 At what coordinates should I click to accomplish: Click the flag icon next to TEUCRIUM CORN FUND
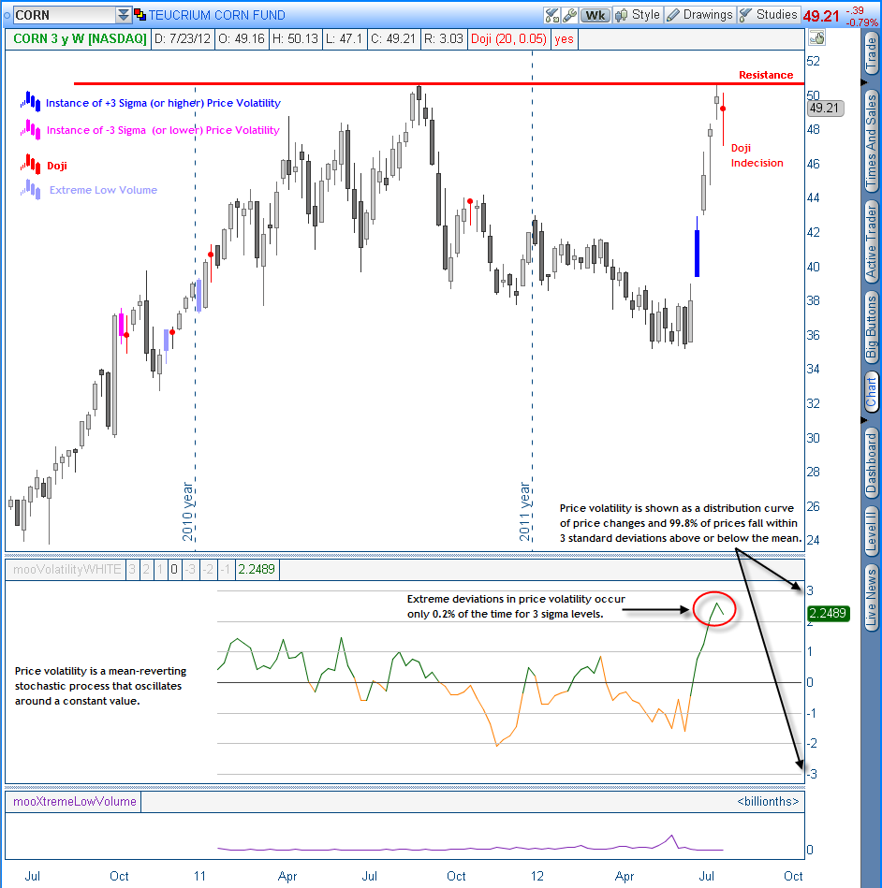pos(140,13)
